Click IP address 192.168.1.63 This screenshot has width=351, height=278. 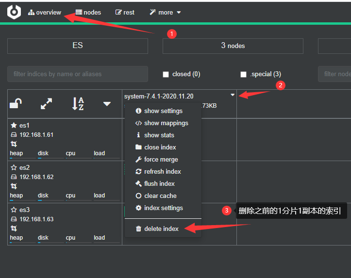(36, 219)
